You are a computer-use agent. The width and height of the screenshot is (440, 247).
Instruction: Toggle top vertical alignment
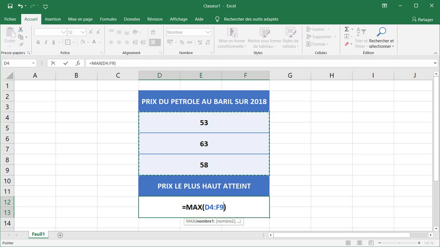pos(111,32)
